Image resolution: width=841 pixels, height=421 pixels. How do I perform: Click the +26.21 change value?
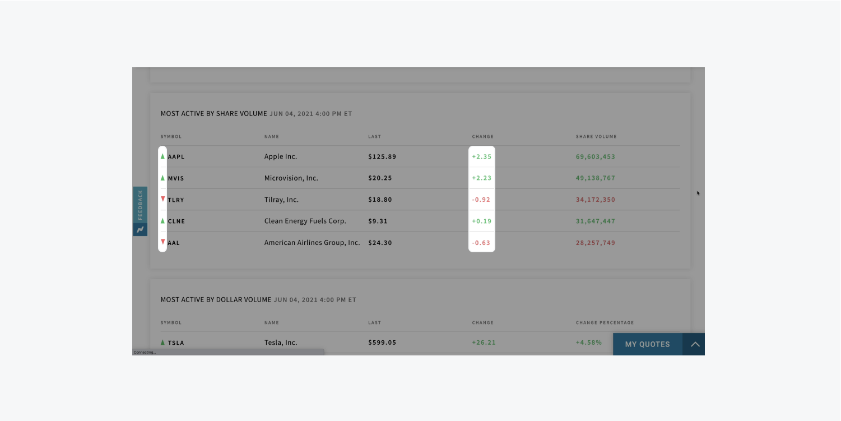[x=484, y=343]
